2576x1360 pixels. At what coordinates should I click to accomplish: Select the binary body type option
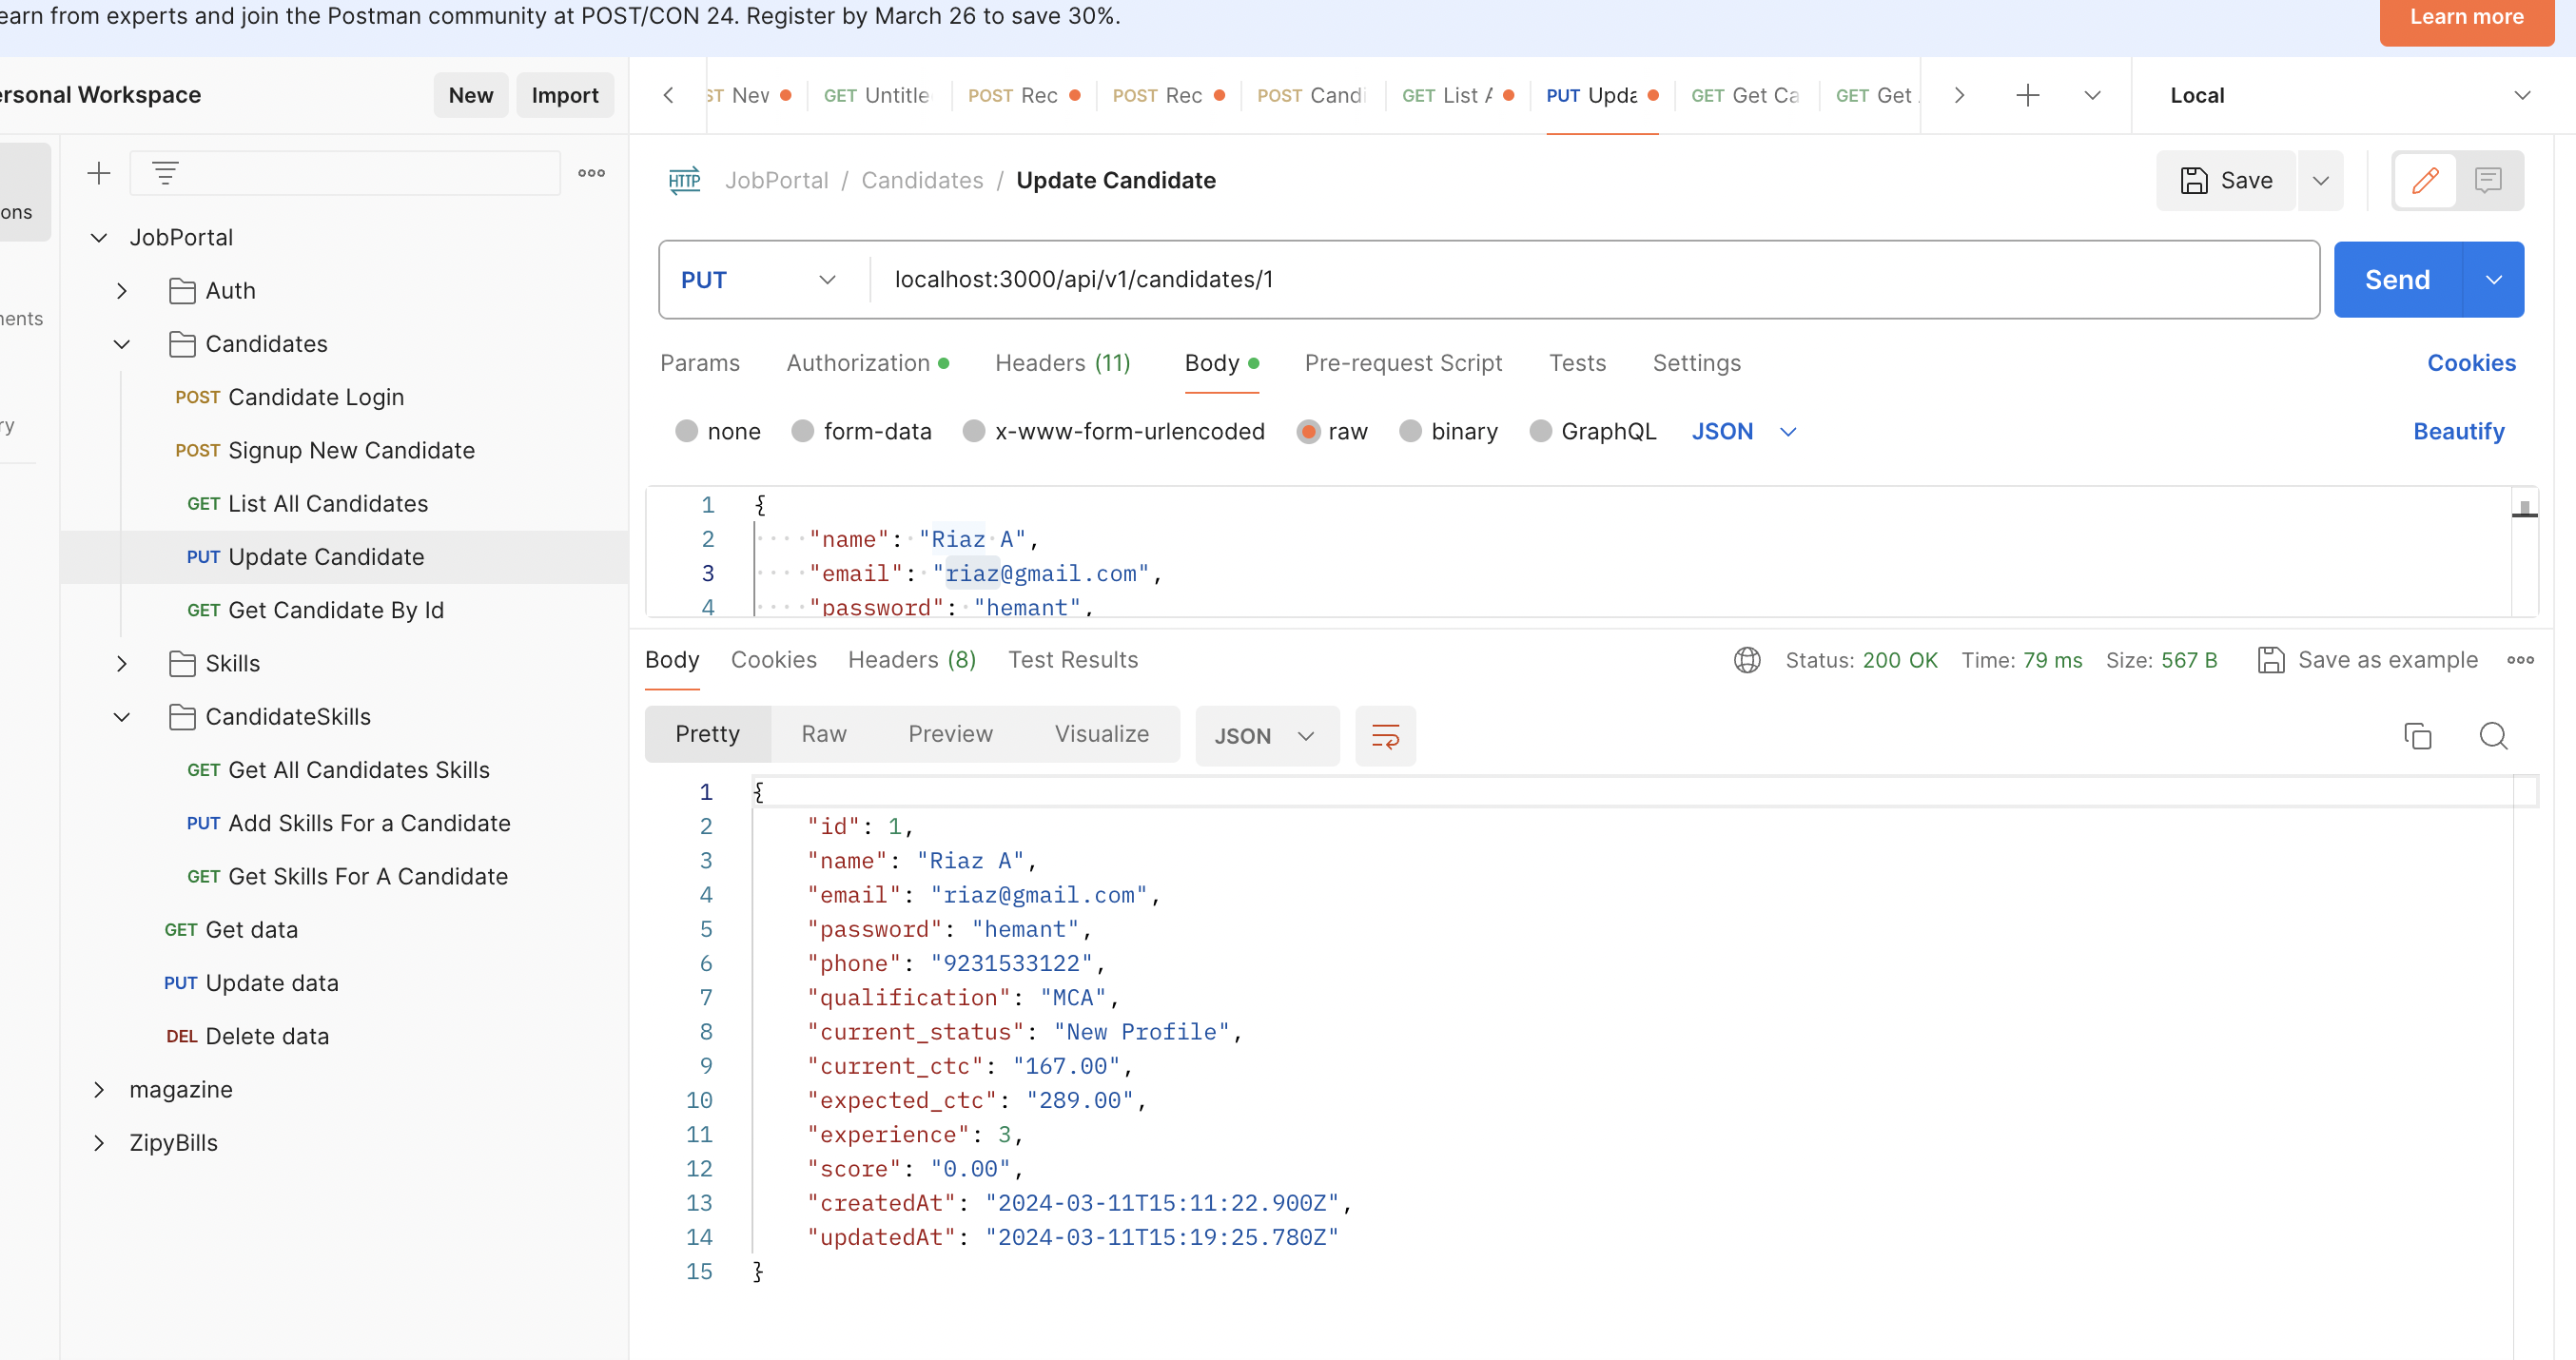[x=1410, y=431]
